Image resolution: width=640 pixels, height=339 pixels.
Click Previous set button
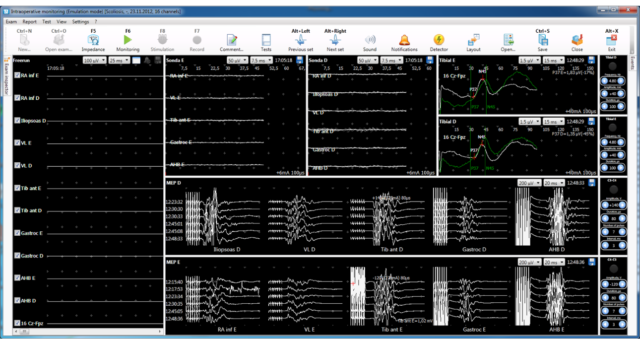tap(301, 40)
